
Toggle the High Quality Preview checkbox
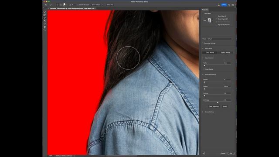pyautogui.click(x=217, y=25)
